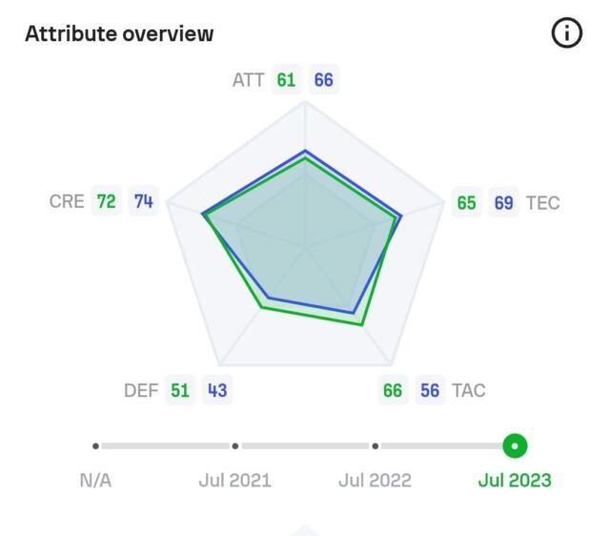Click the green ATT value 61
Screen dimensions: 610x536
pos(286,80)
